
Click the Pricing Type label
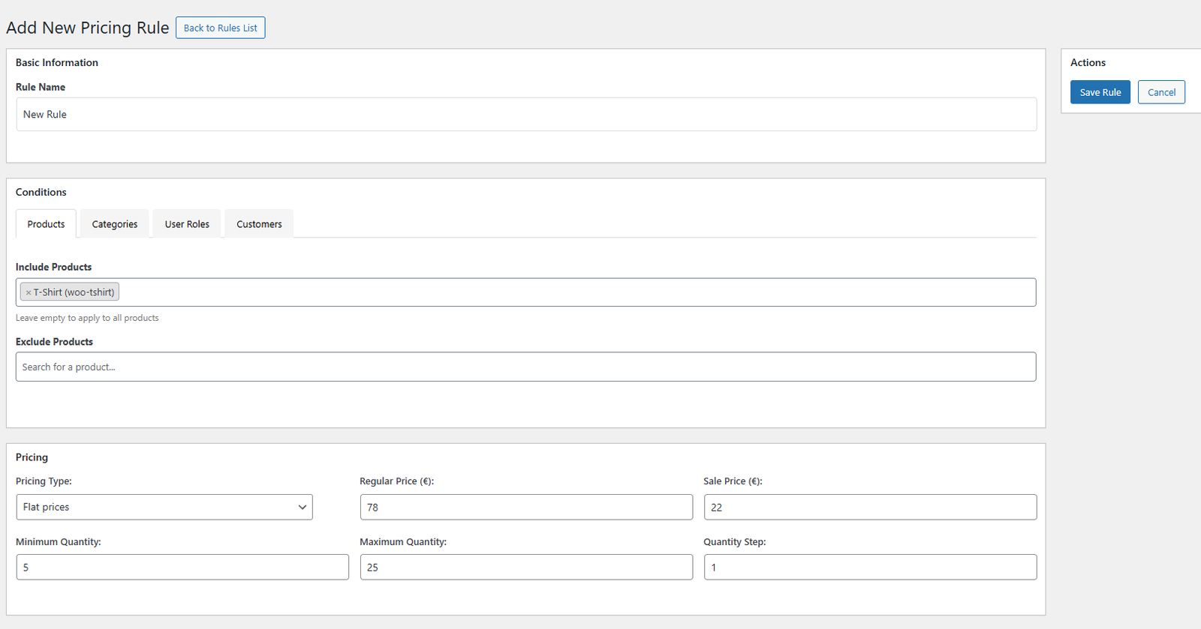(44, 481)
